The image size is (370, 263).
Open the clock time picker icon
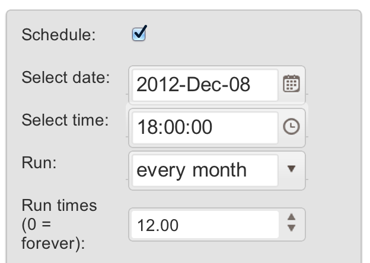click(x=291, y=127)
